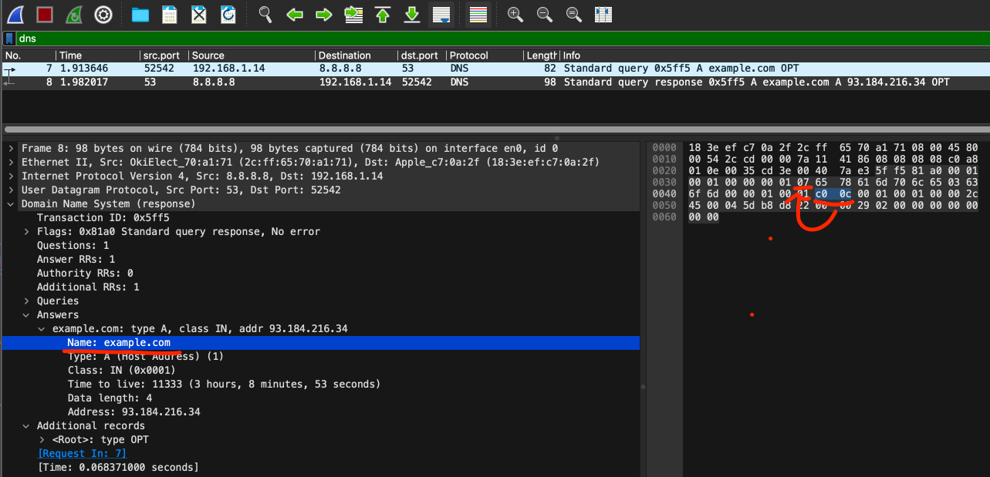Collapse the Answers section

[27, 314]
